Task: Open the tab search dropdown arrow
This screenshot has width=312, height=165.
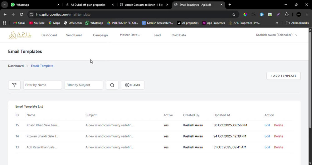Action: [4, 5]
